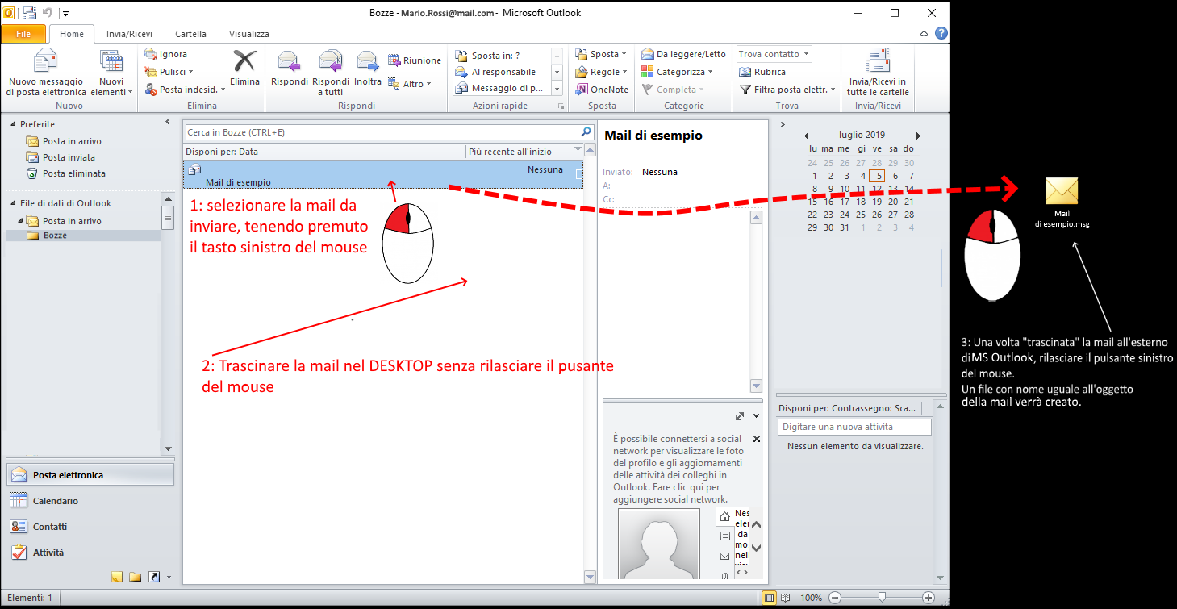The width and height of the screenshot is (1177, 609).
Task: Open Posta indesid. options
Action: point(185,90)
